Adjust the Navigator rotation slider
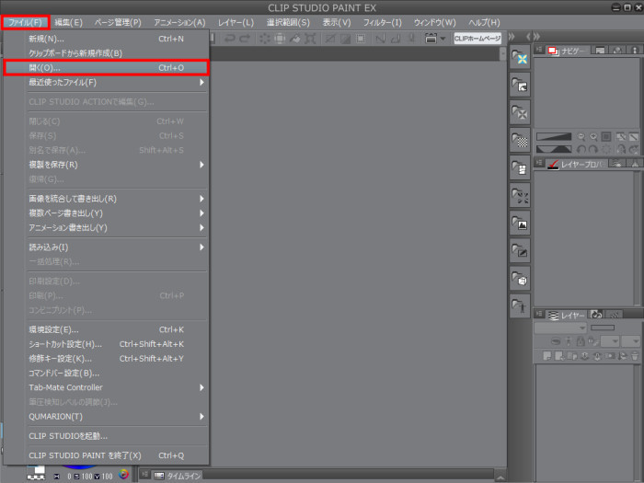644x483 pixels. 554,149
